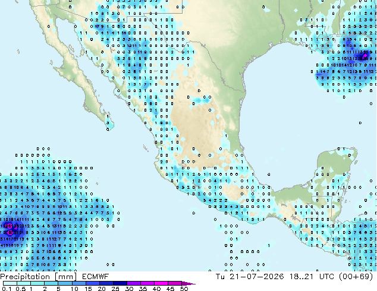Click the 30–35 mm legend swatch
Image resolution: width=377 pixels, height=291 pixels.
(134, 283)
